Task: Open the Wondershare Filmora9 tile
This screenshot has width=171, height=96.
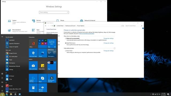Action: click(x=52, y=78)
